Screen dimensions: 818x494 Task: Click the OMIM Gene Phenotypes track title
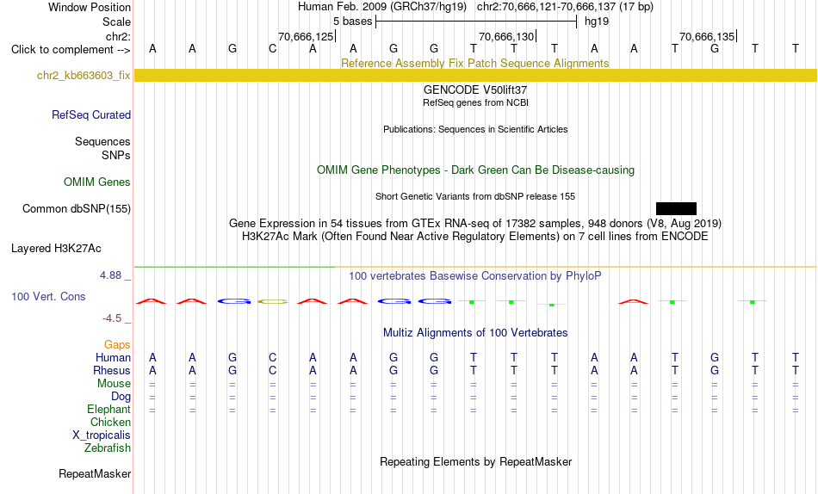tap(475, 170)
